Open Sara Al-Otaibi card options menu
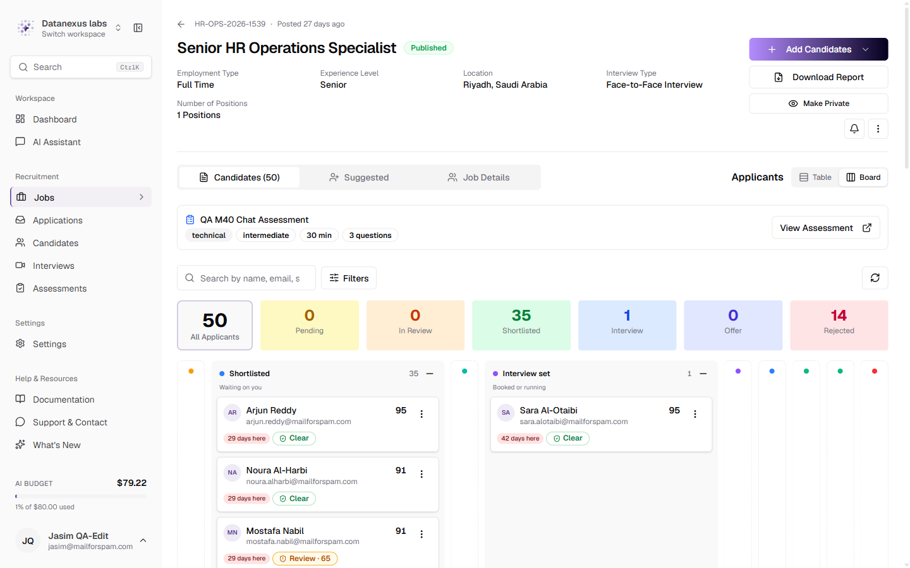The height and width of the screenshot is (568, 910). (695, 414)
